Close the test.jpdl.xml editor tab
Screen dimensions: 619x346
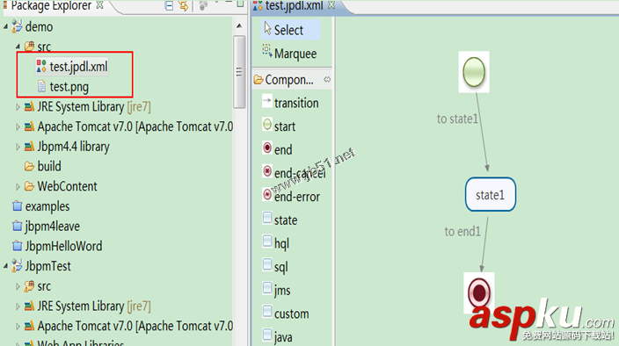[x=331, y=5]
